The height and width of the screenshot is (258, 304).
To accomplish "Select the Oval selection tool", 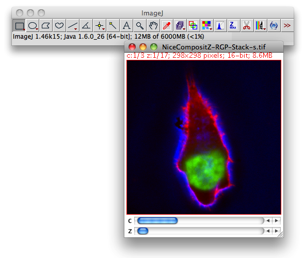I will [x=33, y=25].
